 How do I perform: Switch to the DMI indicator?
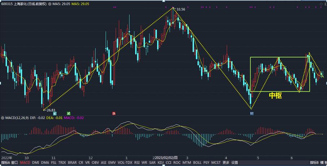36,162
